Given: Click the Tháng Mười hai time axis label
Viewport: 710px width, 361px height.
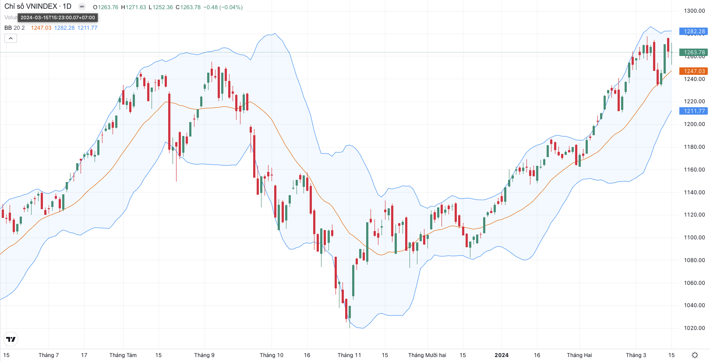Looking at the screenshot, I should coord(427,355).
